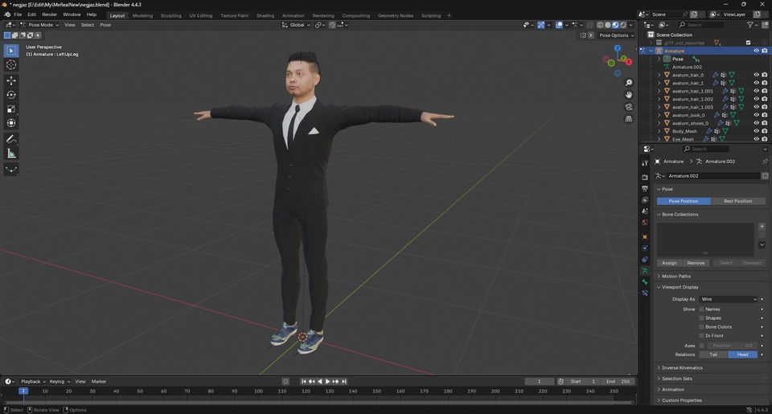
Task: Expand the Inverse Kinematics panel
Action: click(x=682, y=367)
